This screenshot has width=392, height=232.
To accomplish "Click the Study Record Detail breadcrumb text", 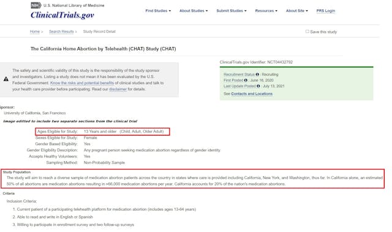I will point(99,31).
